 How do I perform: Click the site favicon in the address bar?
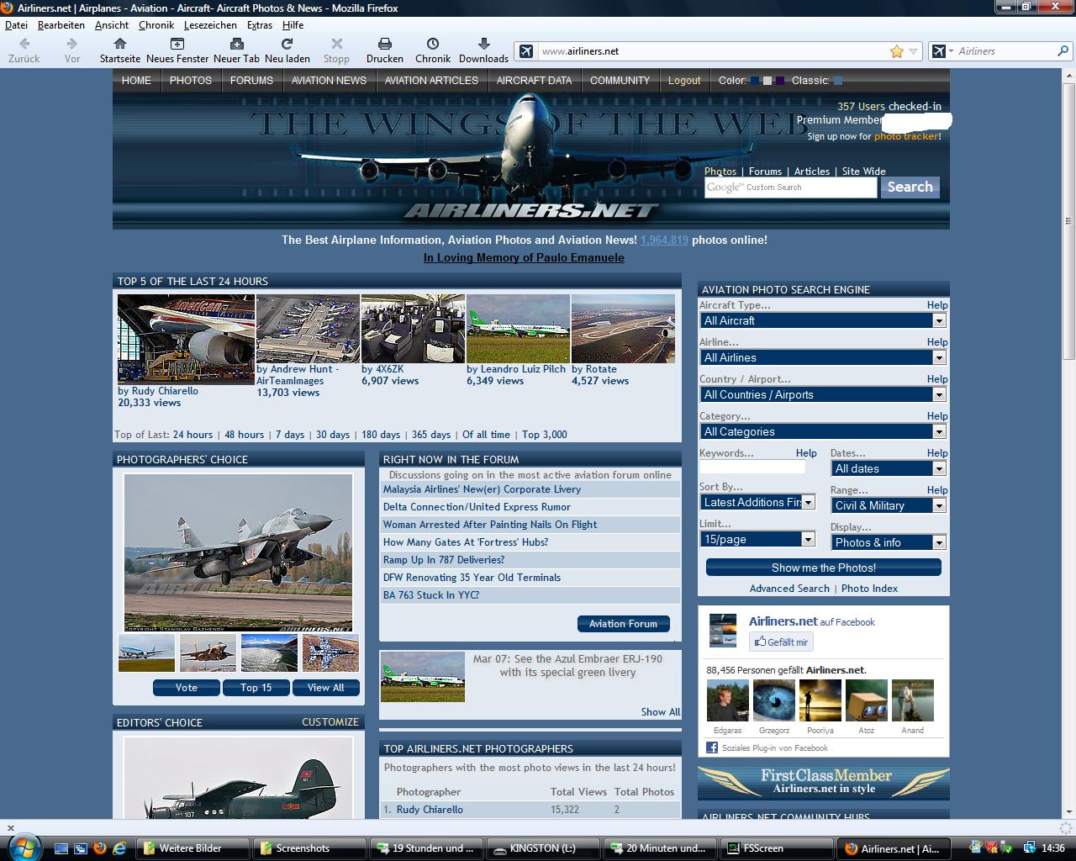[x=526, y=51]
